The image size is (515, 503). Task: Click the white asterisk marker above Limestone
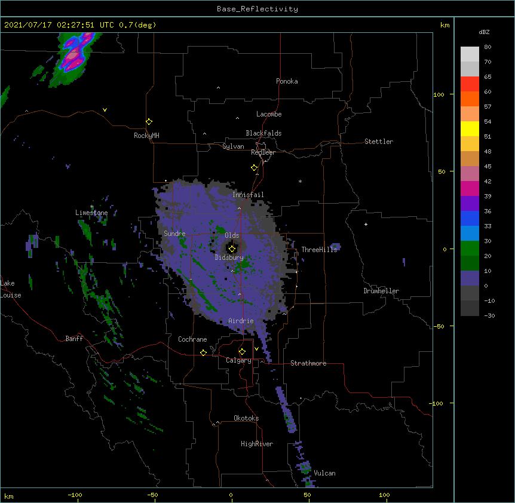(92, 207)
